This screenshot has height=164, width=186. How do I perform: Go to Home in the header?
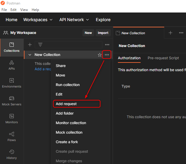point(12,20)
